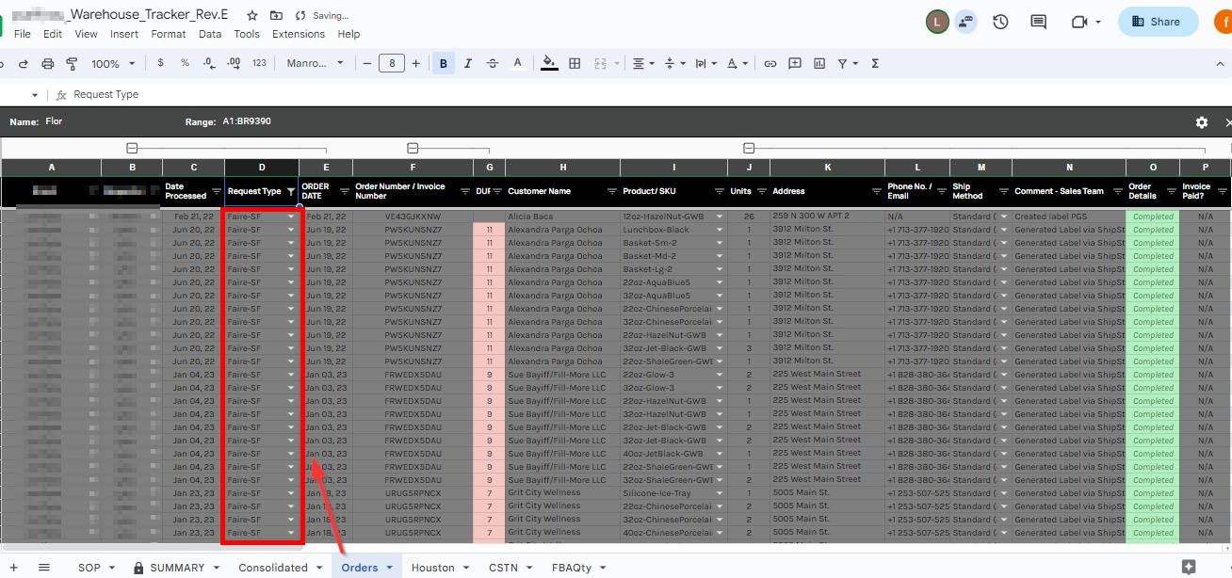1232x578 pixels.
Task: Open vertical align dropdown
Action: click(x=674, y=63)
